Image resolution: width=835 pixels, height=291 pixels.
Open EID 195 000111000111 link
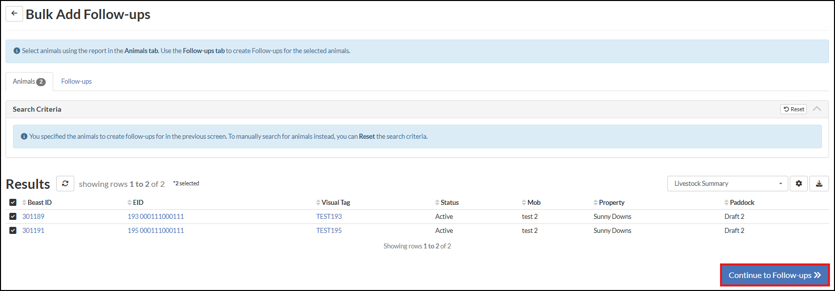point(156,230)
